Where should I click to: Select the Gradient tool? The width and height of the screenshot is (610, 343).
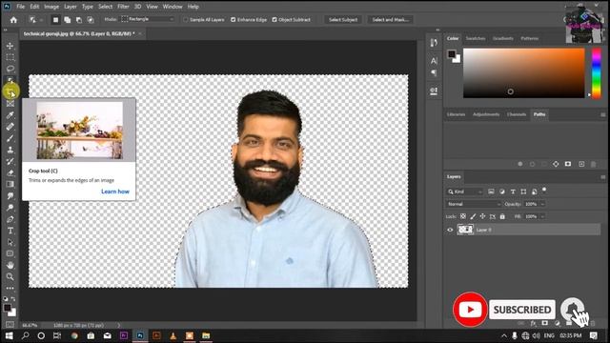(10, 184)
